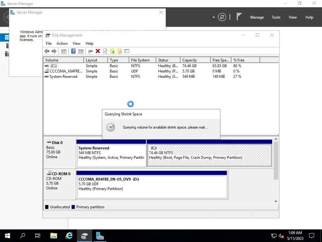Click the notifications flag icon
Image resolution: width=322 pixels, height=242 pixels.
click(239, 16)
